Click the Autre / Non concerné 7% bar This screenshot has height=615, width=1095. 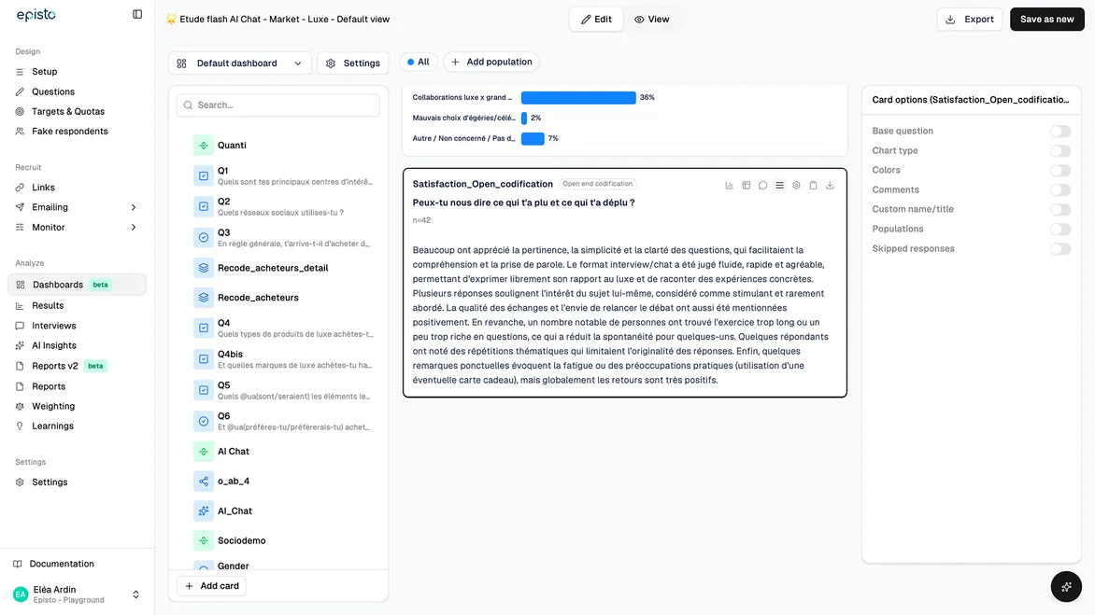point(533,139)
